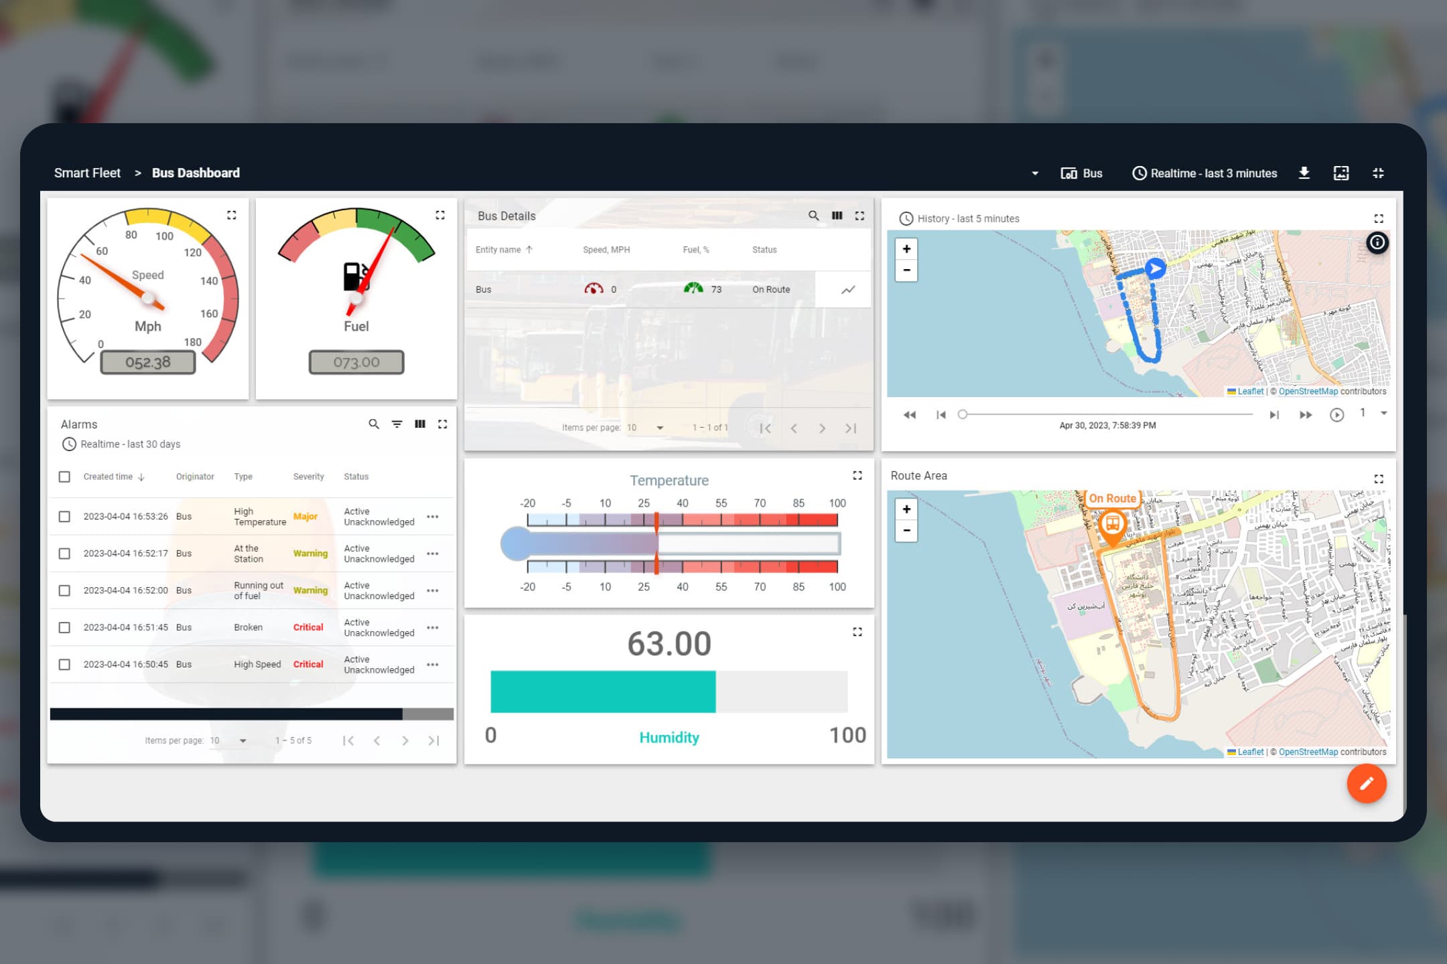Viewport: 1447px width, 964px height.
Task: Select the Broken alarm checkbox
Action: pos(64,627)
